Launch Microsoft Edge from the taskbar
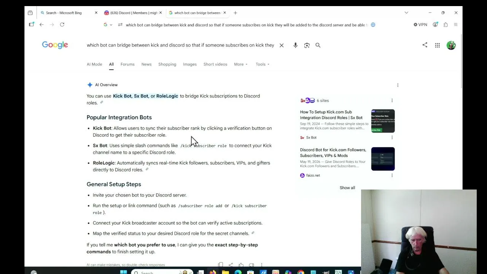The height and width of the screenshot is (274, 487). [x=238, y=272]
